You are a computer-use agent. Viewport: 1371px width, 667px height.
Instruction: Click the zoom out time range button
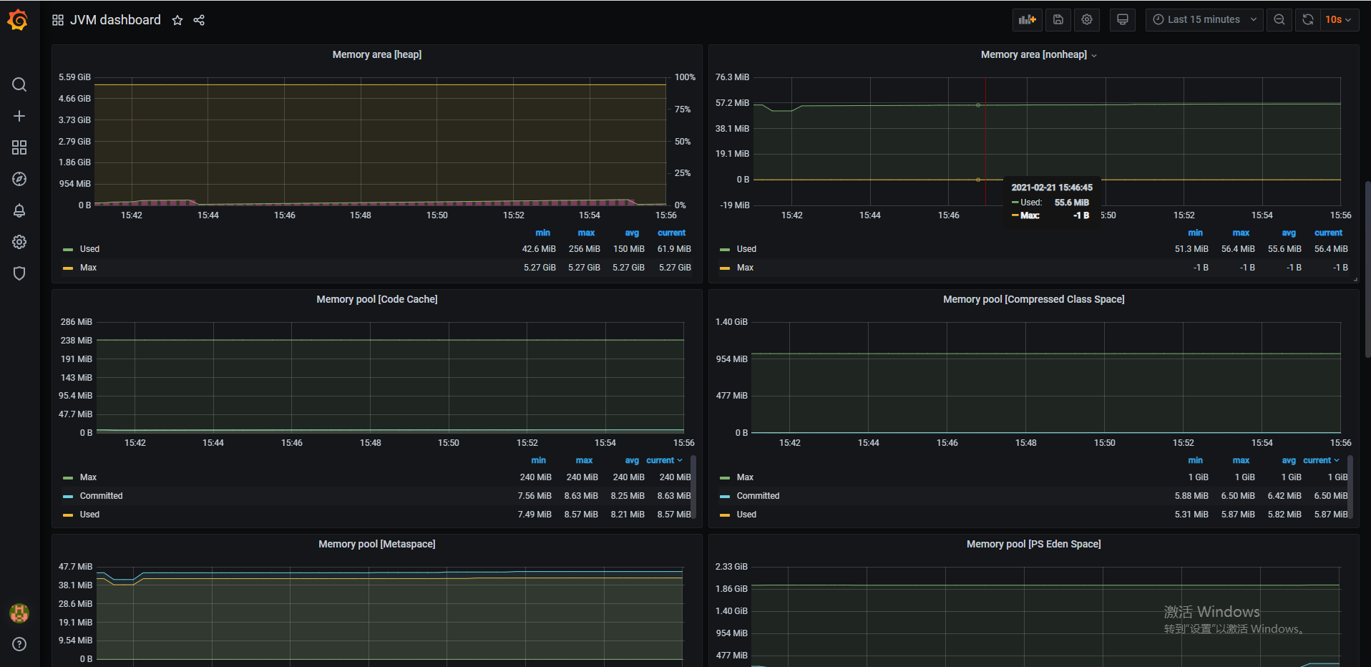1279,20
